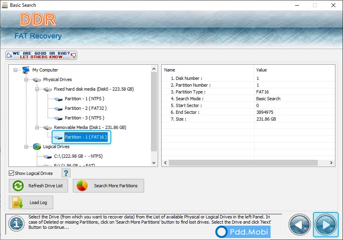The width and height of the screenshot is (343, 240).
Task: Click the up arrow of the drive tree scrollbar
Action: 154,69
